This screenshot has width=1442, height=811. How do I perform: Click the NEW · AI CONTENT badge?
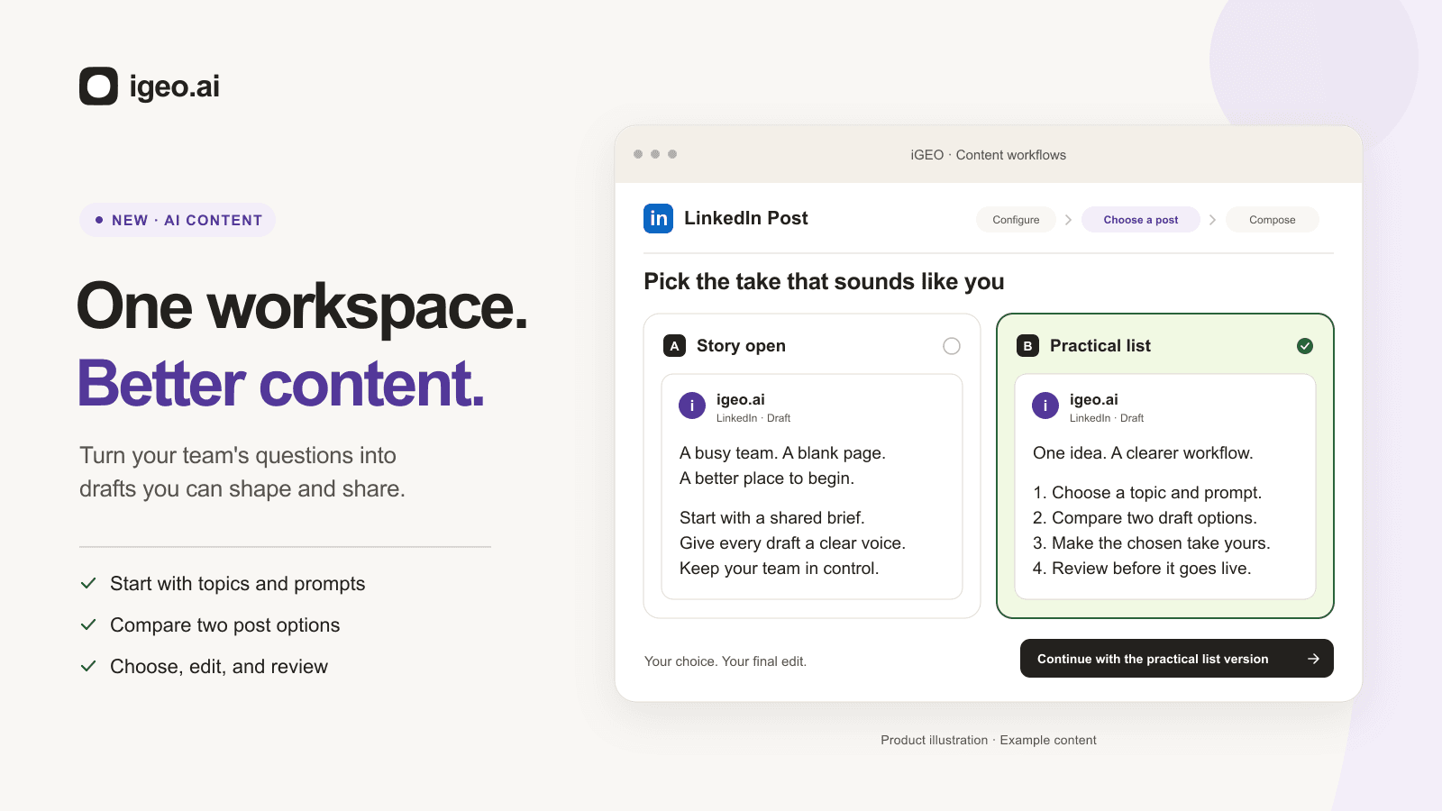tap(178, 220)
